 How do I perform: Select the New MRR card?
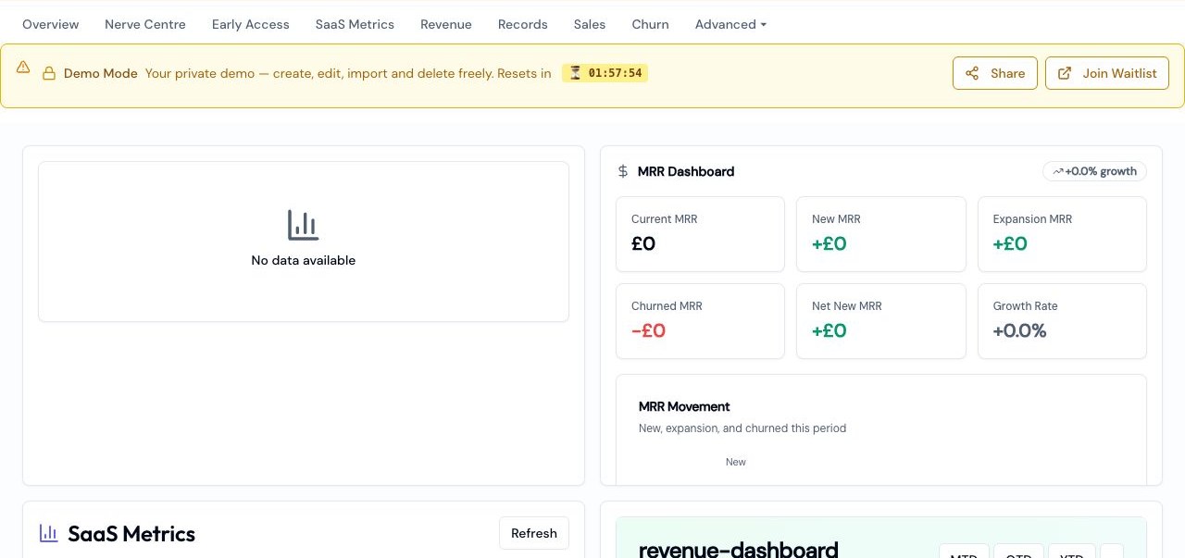881,234
